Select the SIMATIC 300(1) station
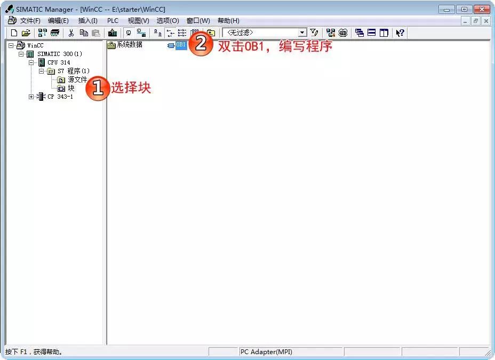The width and height of the screenshot is (495, 360). (60, 54)
